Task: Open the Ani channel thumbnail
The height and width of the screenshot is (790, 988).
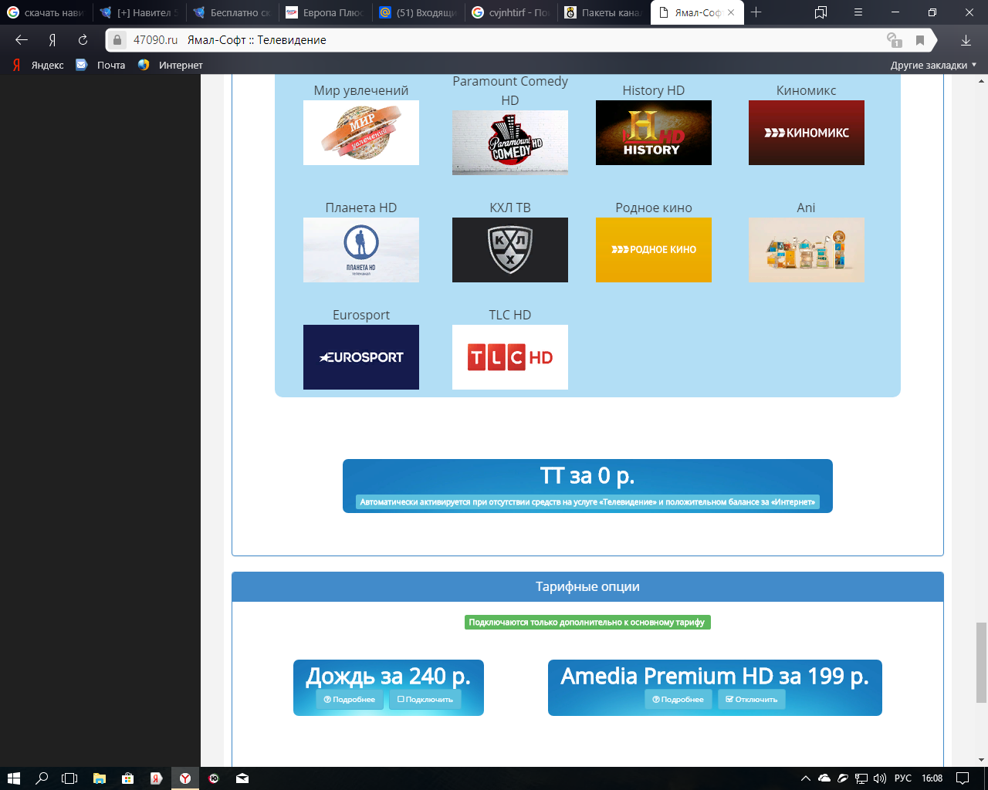Action: coord(807,250)
